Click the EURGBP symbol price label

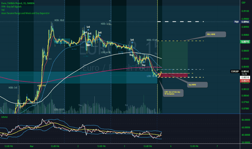click(235, 71)
